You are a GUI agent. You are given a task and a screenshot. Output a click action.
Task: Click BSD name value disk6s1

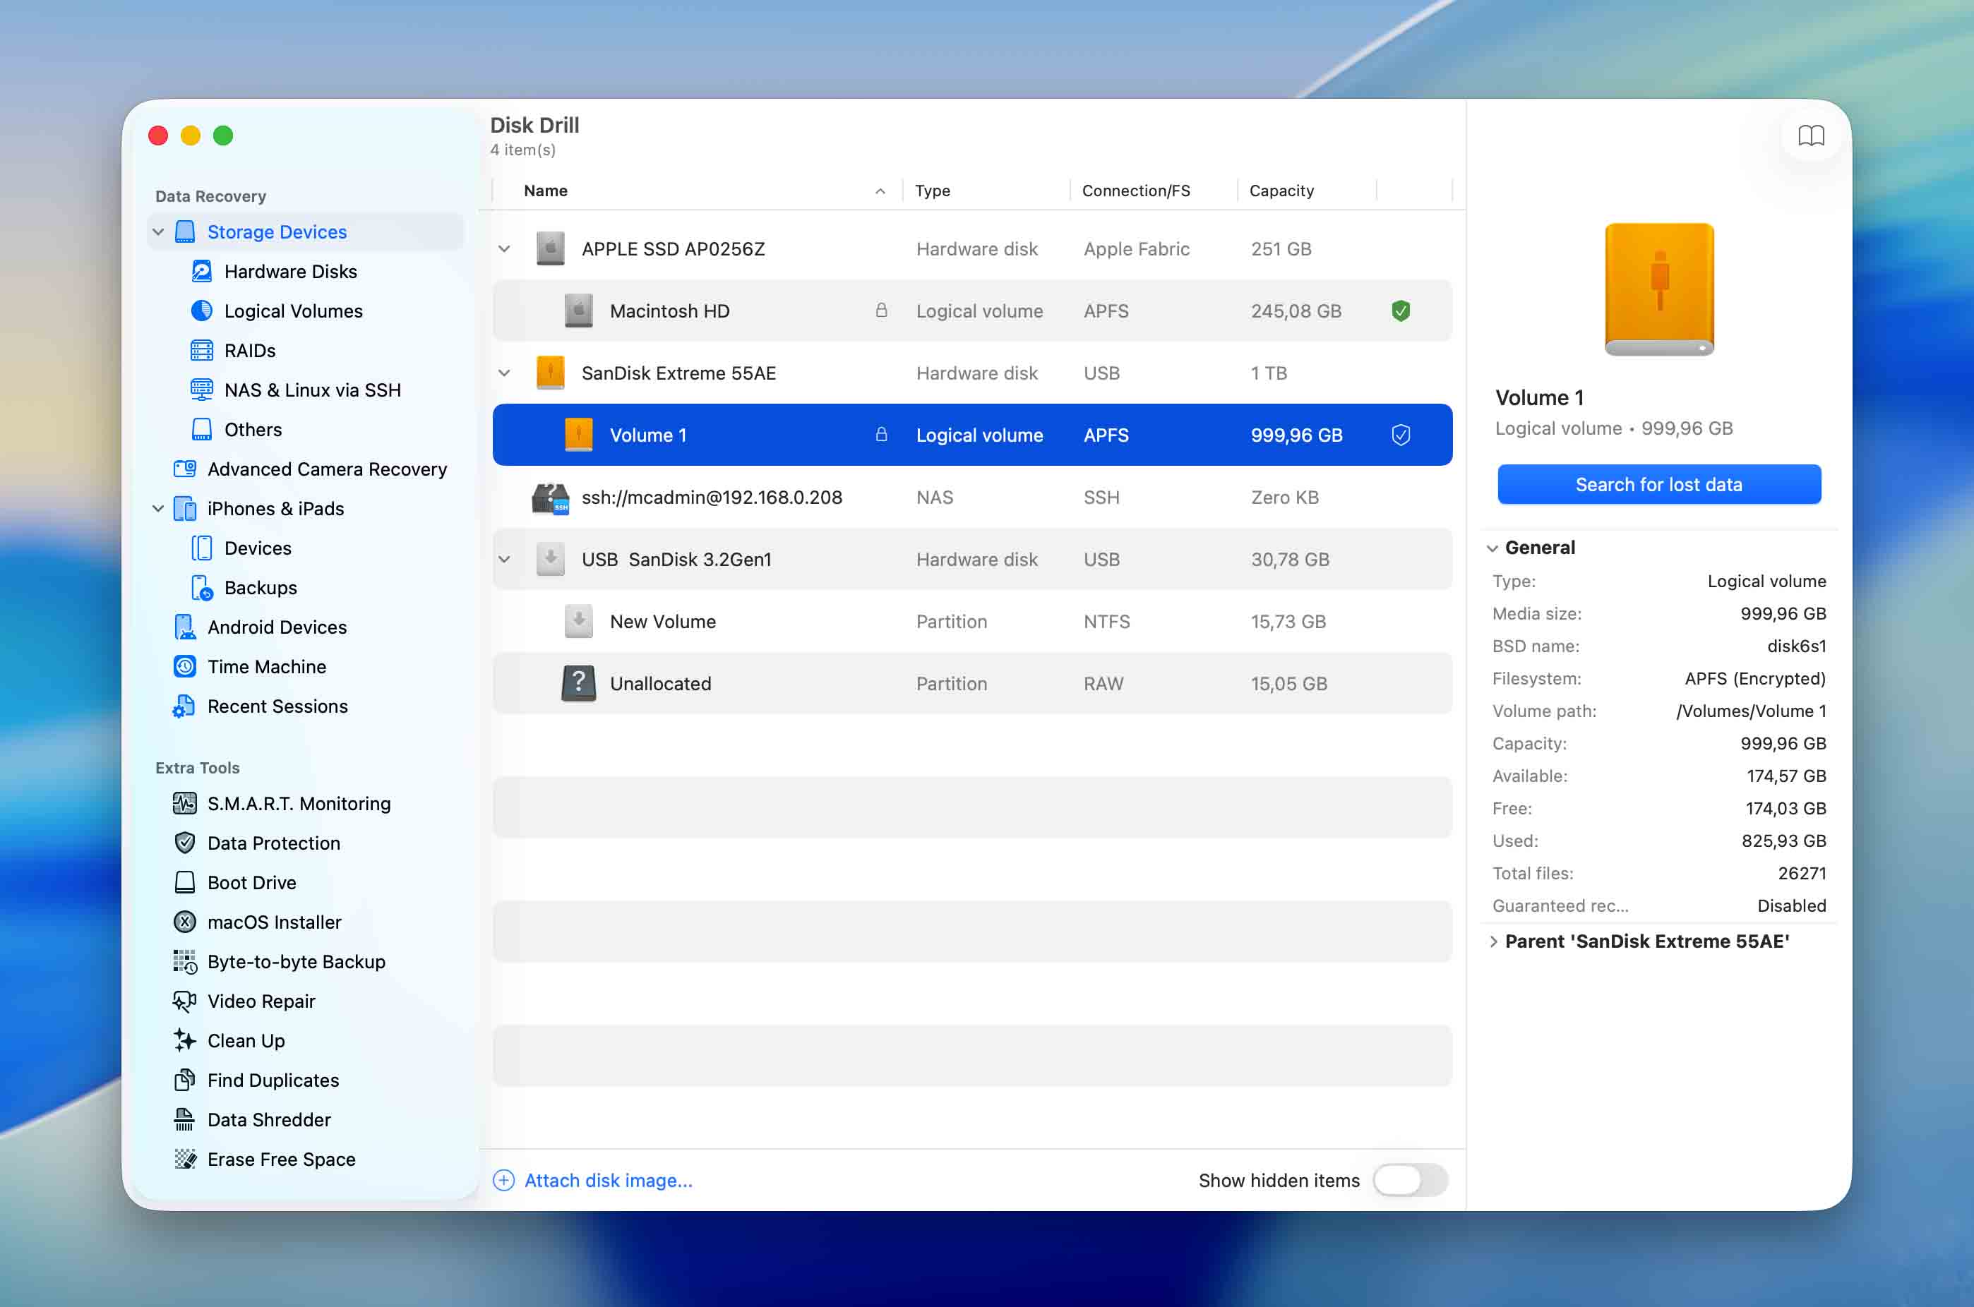tap(1796, 646)
